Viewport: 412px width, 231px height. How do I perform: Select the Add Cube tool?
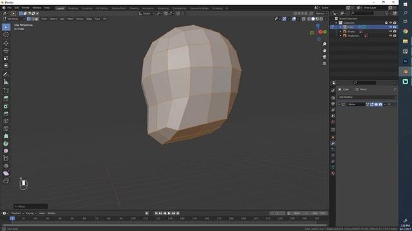click(6, 90)
